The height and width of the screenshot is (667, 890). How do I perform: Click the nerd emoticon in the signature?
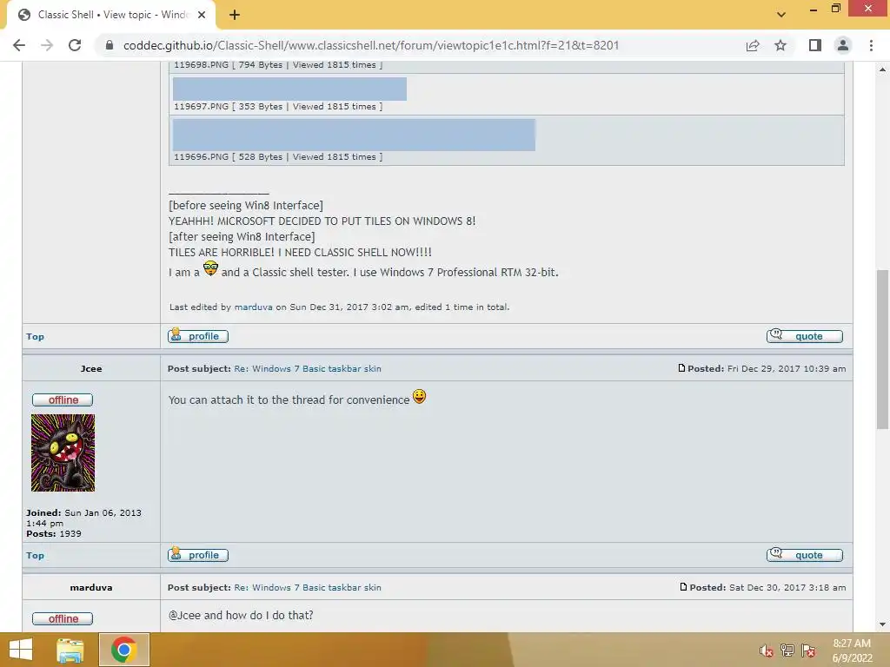coord(210,268)
